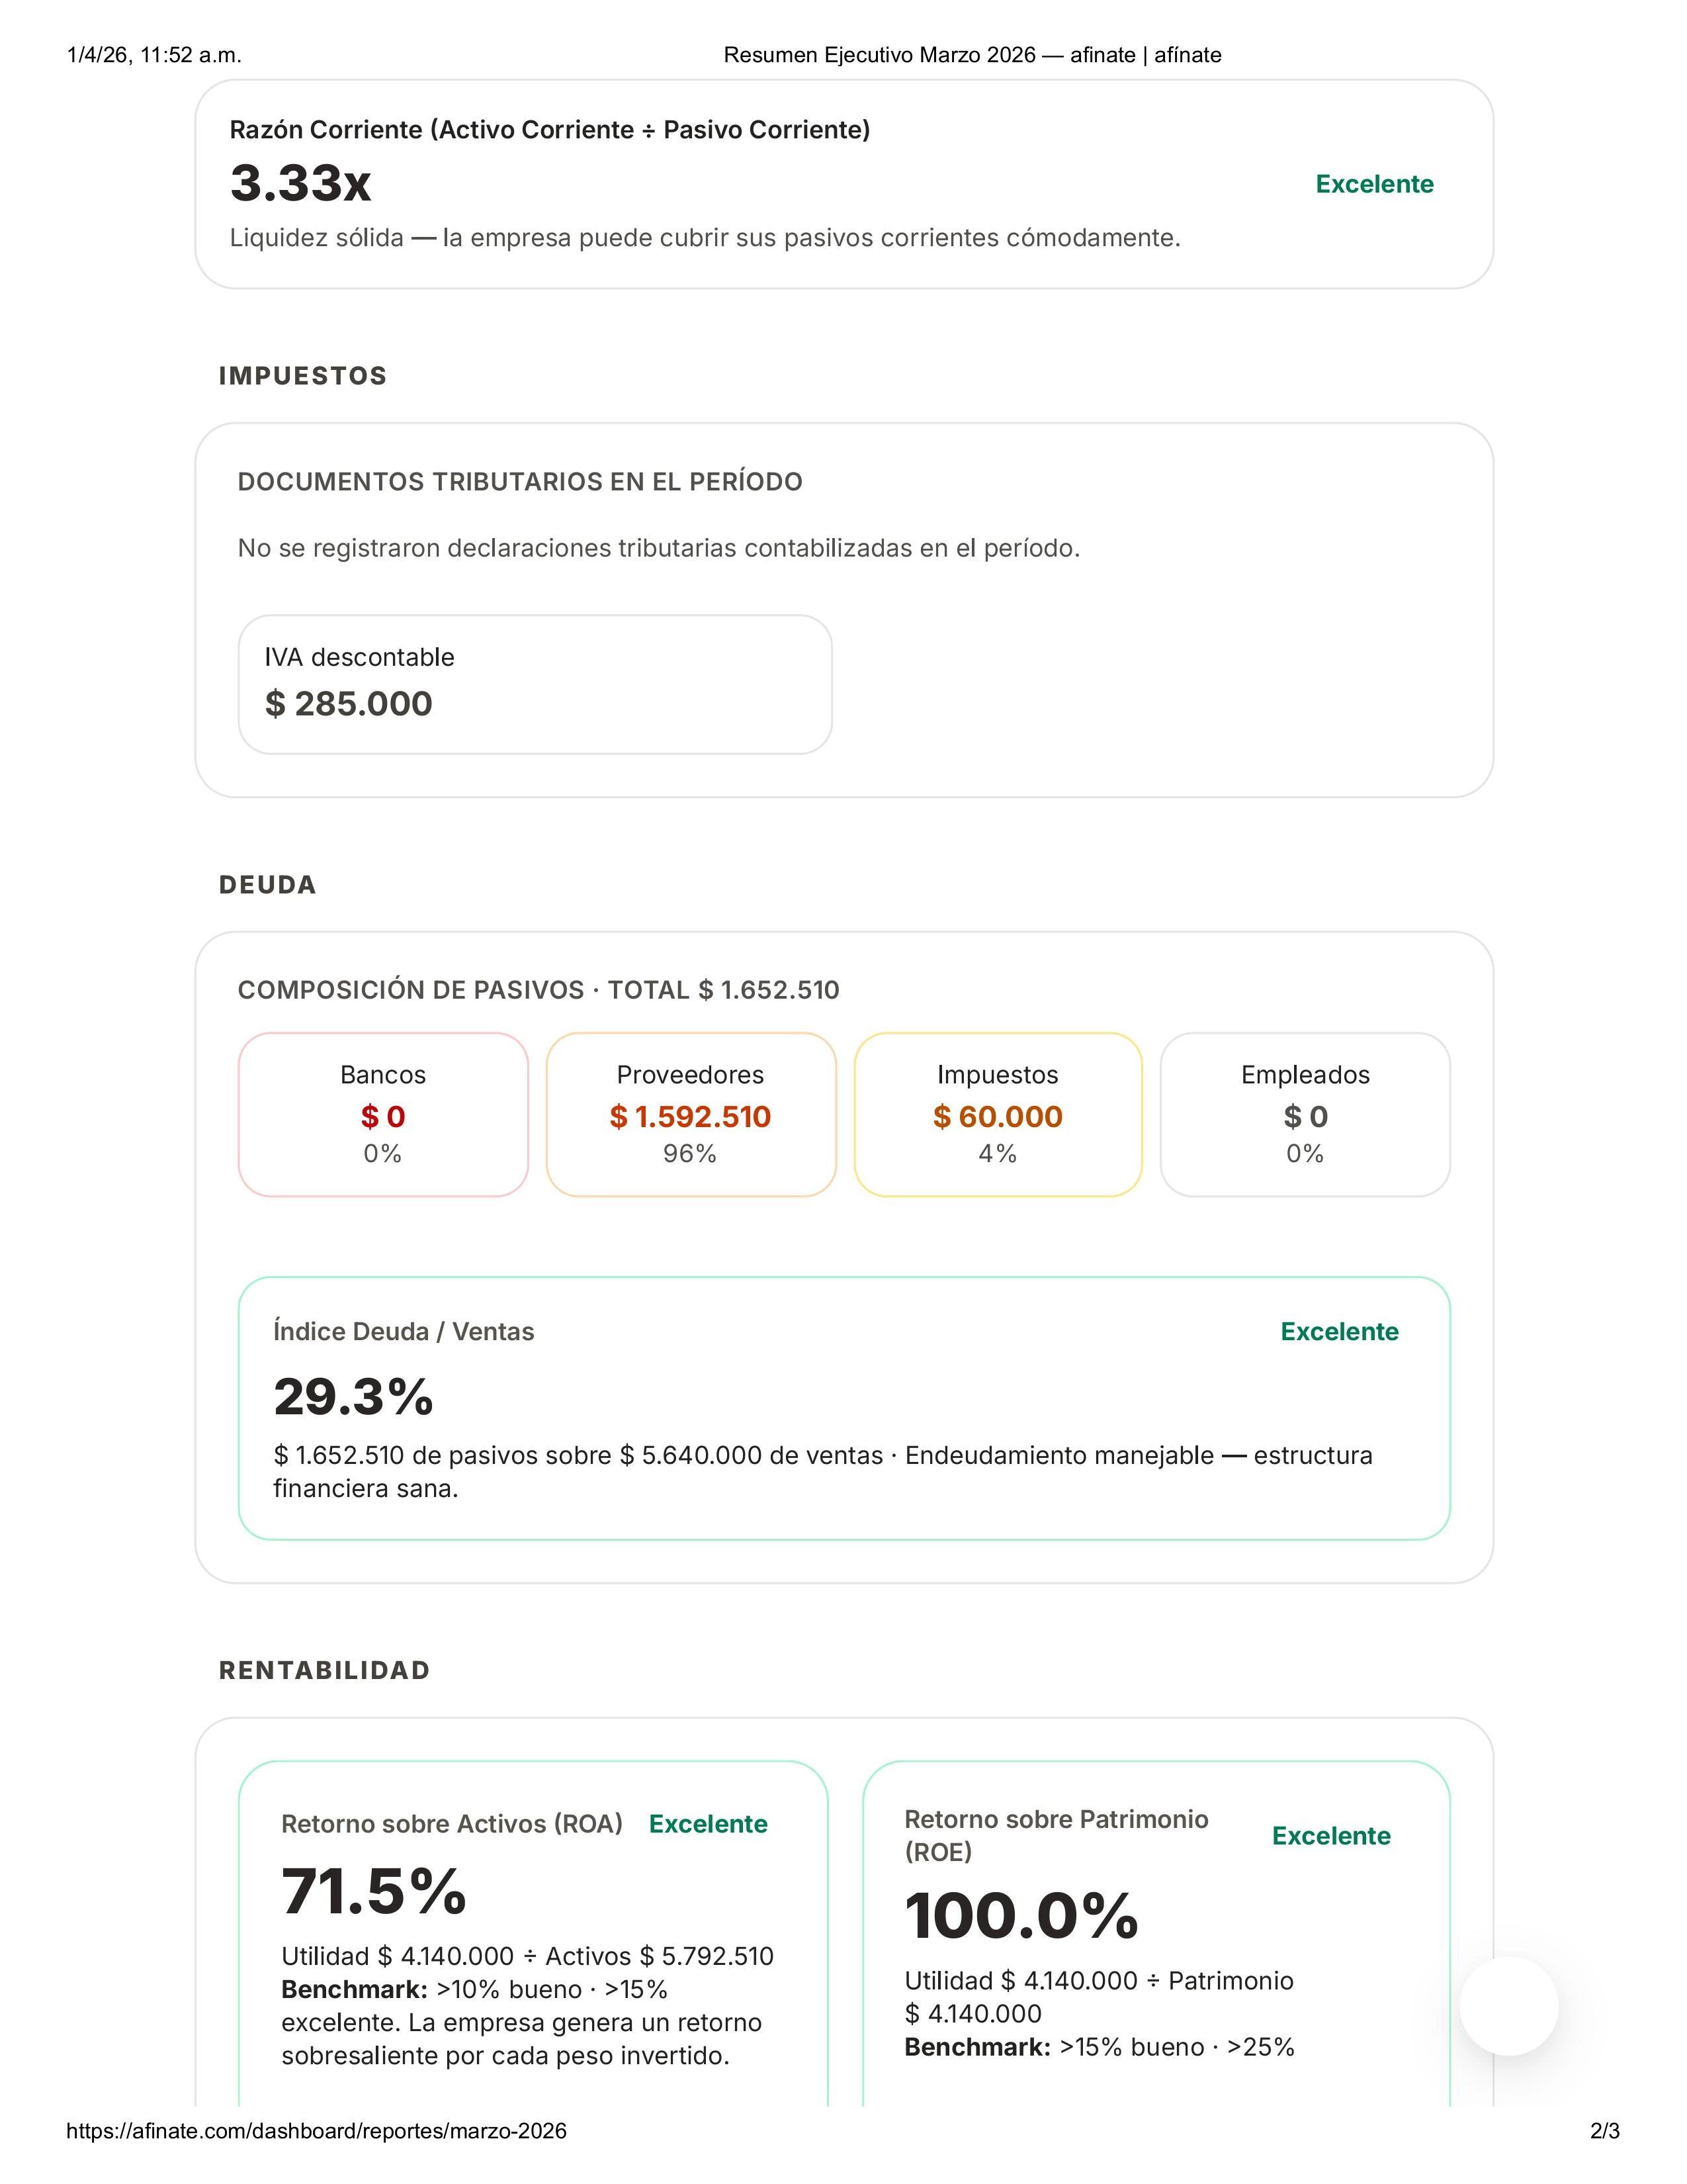This screenshot has height=2184, width=1687.
Task: Click the Excelente badge of Índice Deuda / Ventas
Action: point(1339,1331)
